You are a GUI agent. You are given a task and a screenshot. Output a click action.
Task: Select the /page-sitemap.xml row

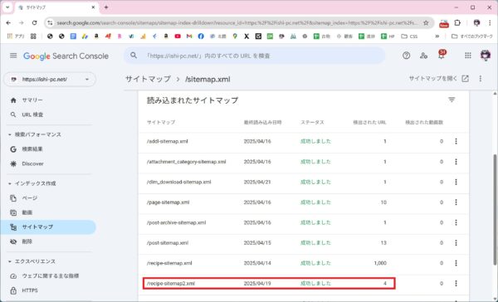click(303, 202)
